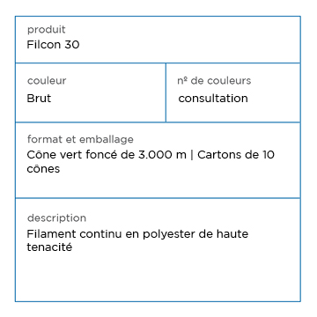This screenshot has height=317, width=317.
Task: Click the pipe separator in format text
Action: (192, 155)
